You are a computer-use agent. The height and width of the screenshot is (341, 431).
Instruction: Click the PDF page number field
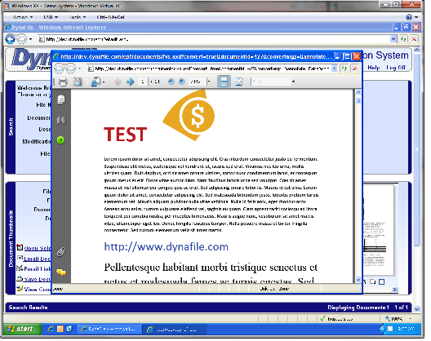(x=143, y=82)
